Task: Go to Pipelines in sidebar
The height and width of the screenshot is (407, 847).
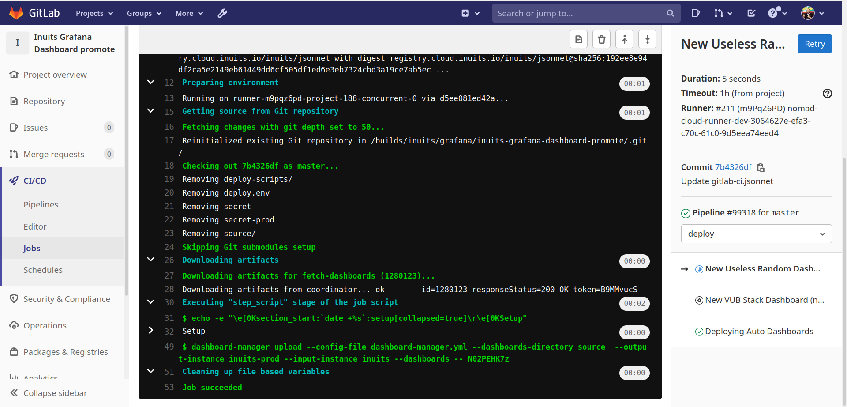Action: pyautogui.click(x=41, y=204)
